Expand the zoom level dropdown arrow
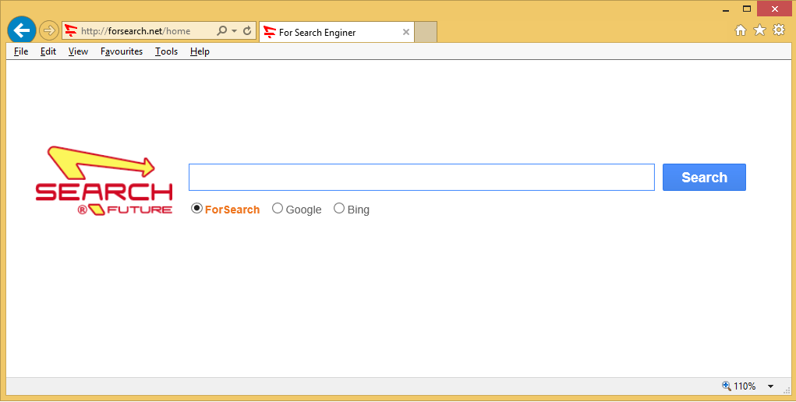The height and width of the screenshot is (402, 796). 770,386
